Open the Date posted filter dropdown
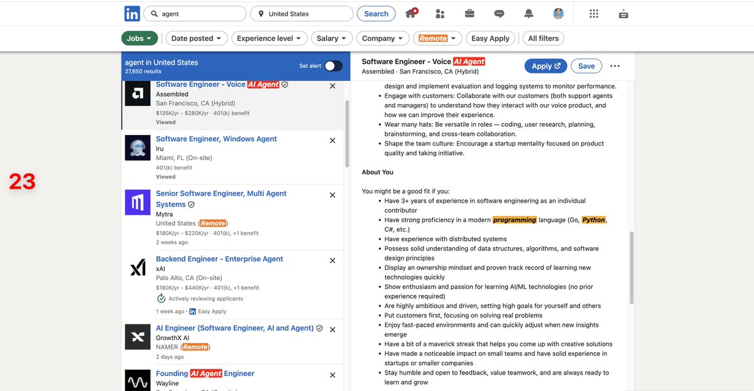Screen dimensions: 754x391 tap(196, 38)
